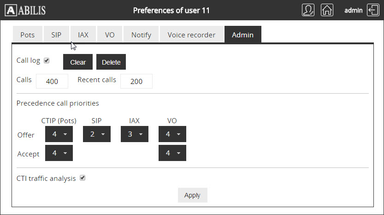Click the Delete button
The image size is (384, 215).
[111, 62]
